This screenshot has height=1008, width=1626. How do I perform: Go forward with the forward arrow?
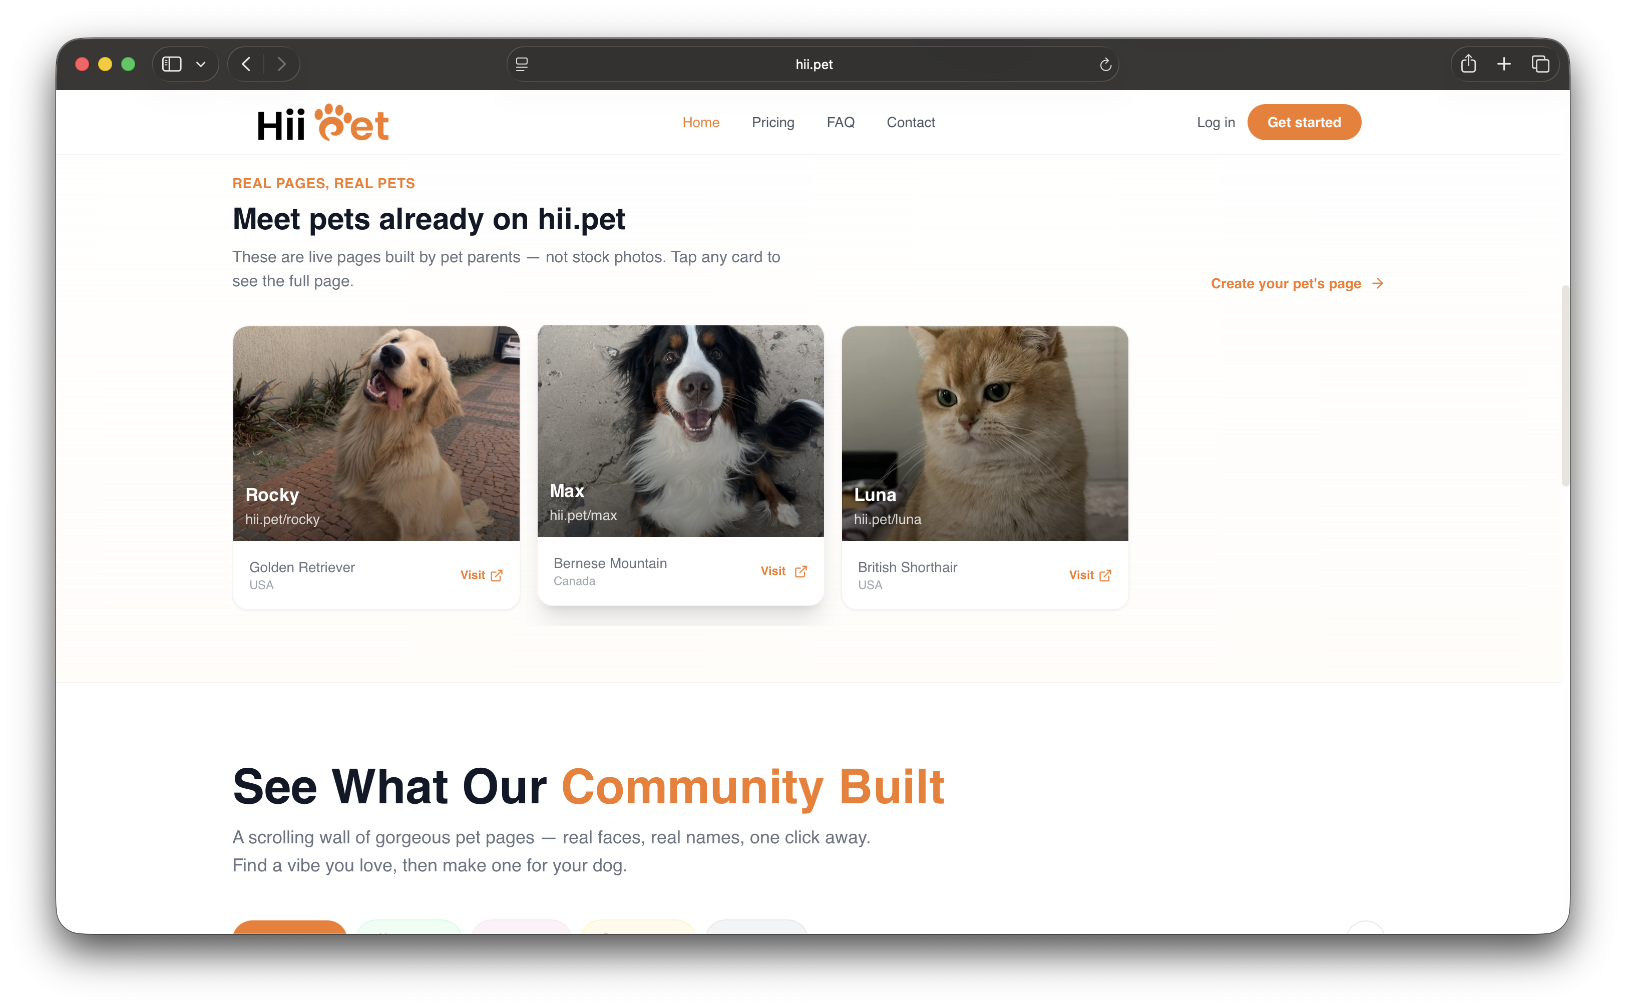coord(281,64)
